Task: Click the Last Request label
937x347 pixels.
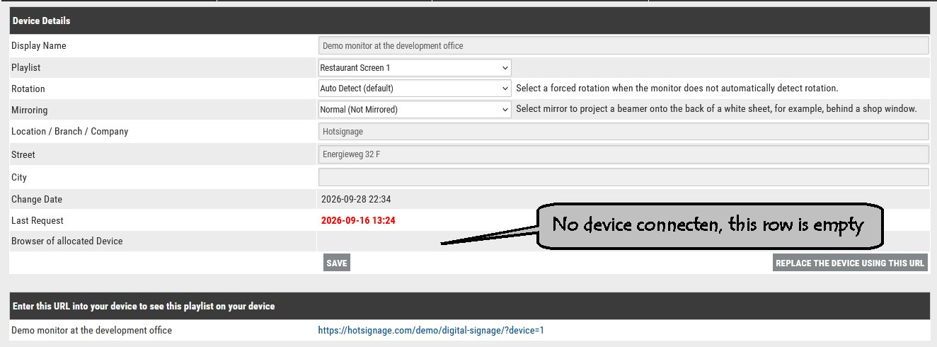Action: [38, 220]
